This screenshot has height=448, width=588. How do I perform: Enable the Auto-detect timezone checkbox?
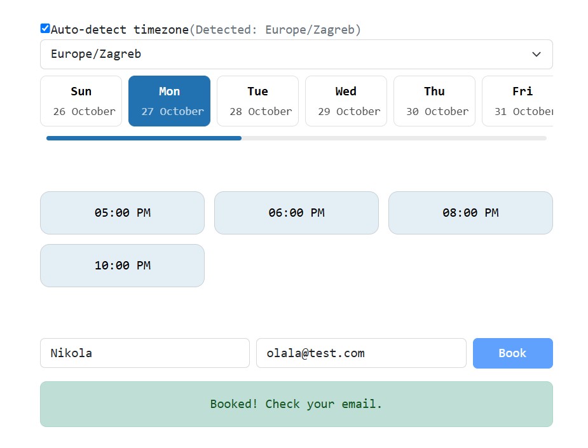coord(44,27)
